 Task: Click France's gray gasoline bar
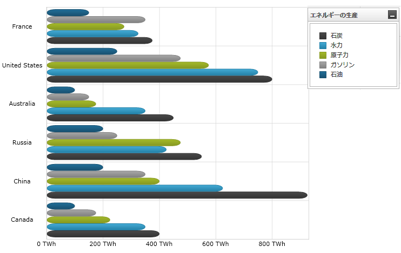(x=96, y=20)
